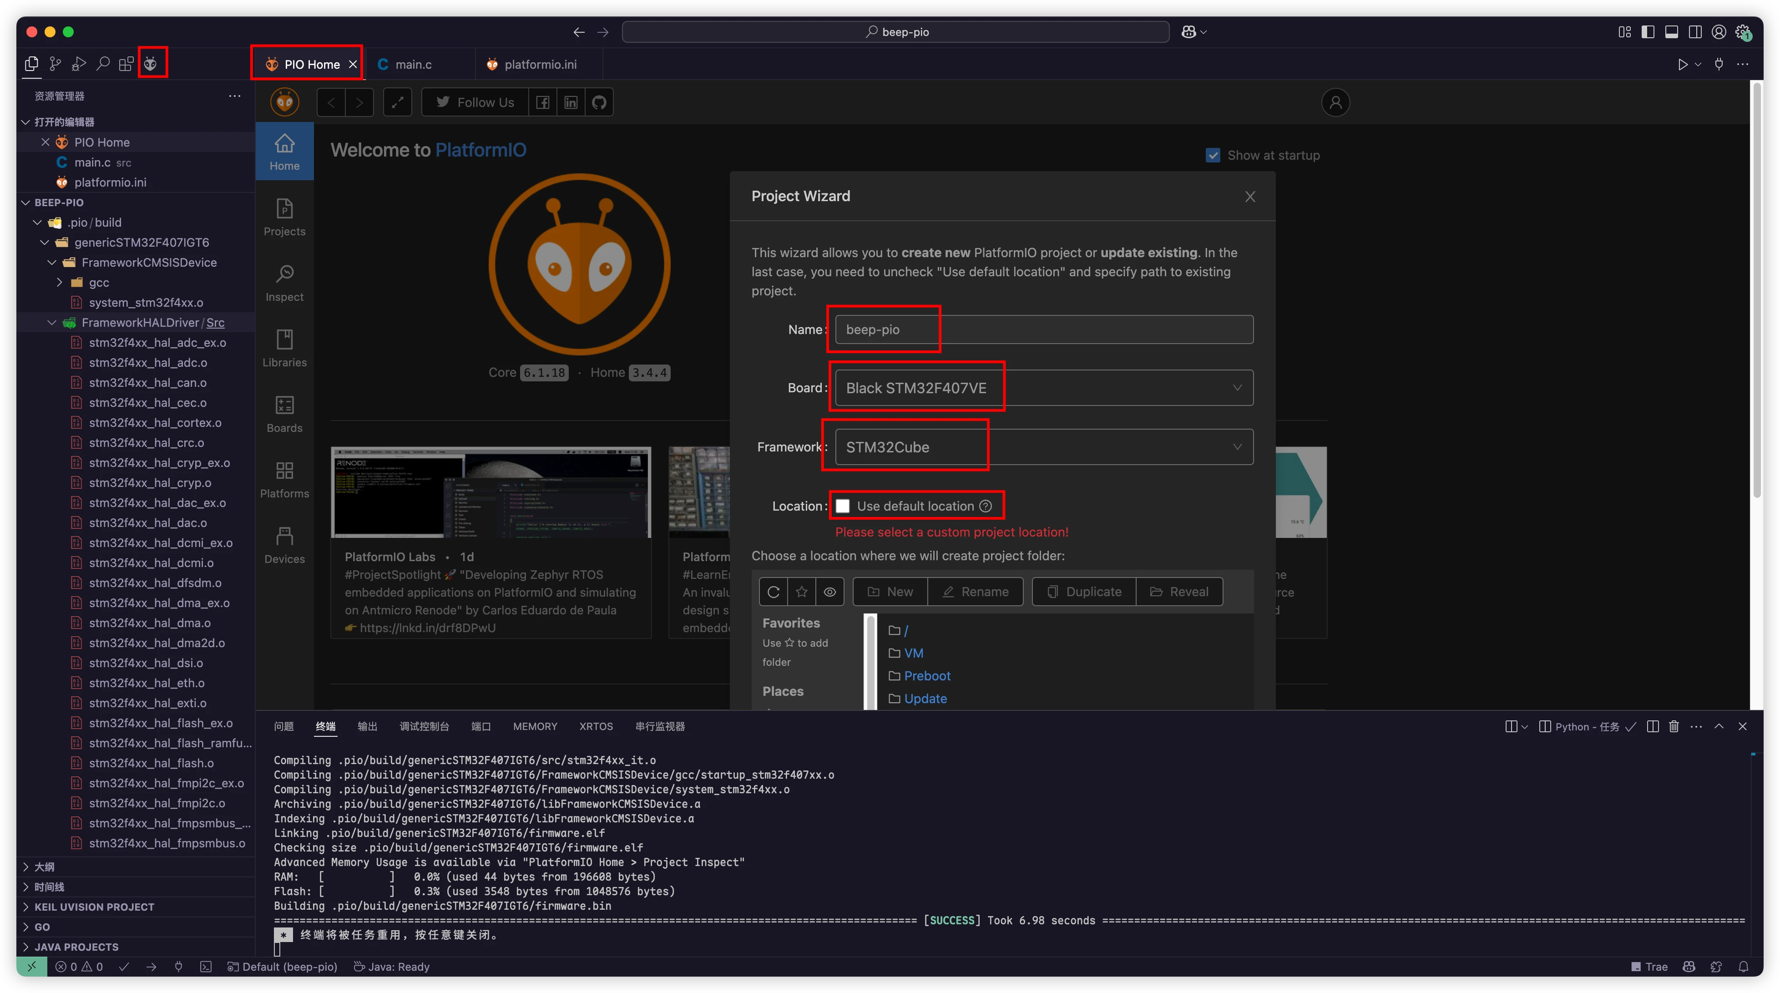
Task: Toggle primary side bar layout icon
Action: tap(1647, 32)
